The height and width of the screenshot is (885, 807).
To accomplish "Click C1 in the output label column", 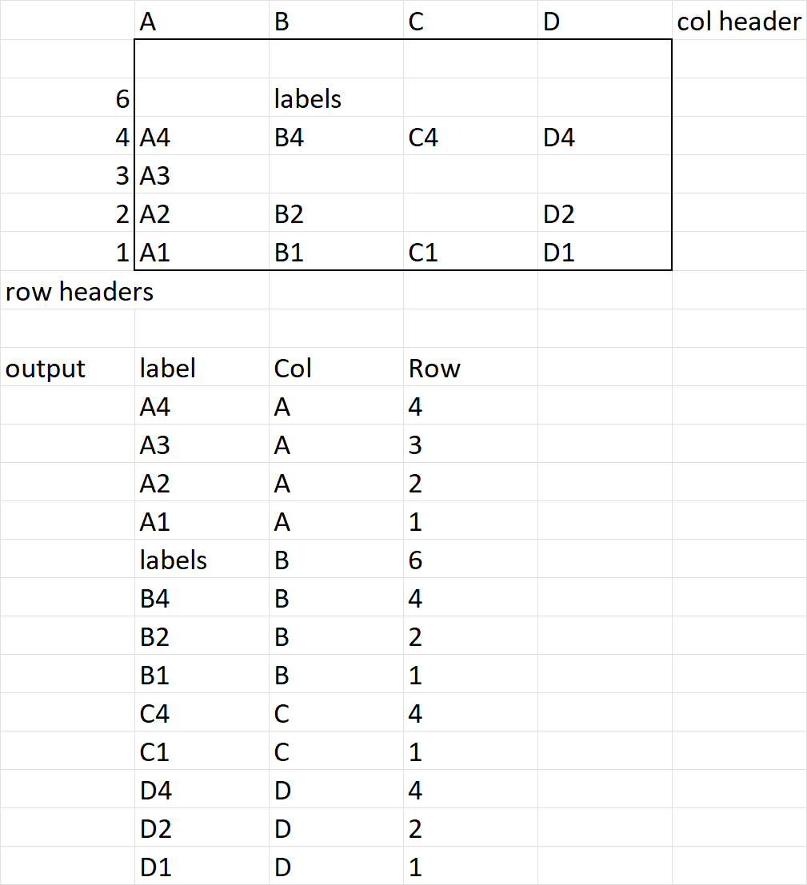I will point(154,752).
